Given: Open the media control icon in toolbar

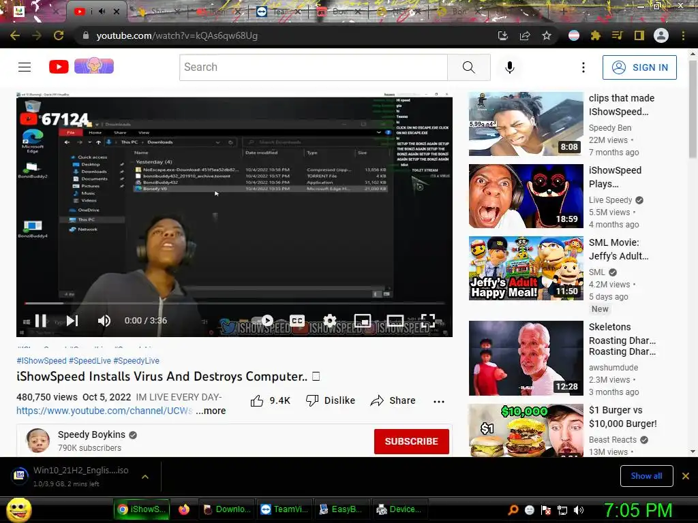Looking at the screenshot, I should [x=617, y=35].
